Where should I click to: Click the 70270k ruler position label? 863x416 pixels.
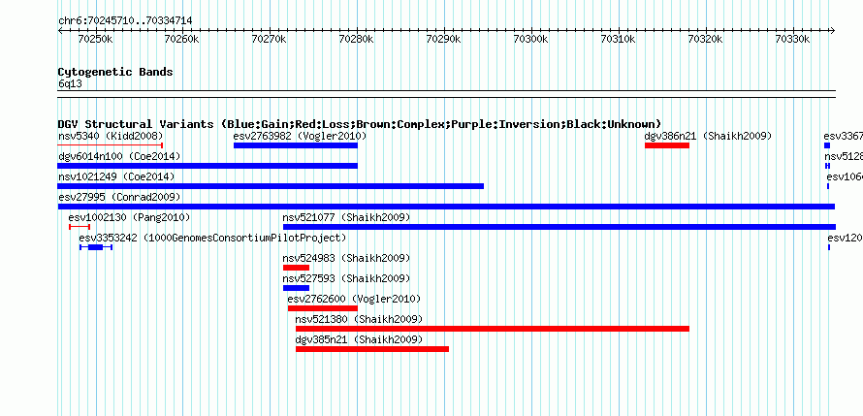pos(270,39)
